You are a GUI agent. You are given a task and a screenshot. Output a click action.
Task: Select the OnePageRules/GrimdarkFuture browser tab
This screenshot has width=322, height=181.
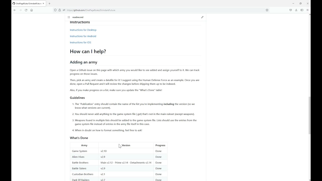pos(29,4)
